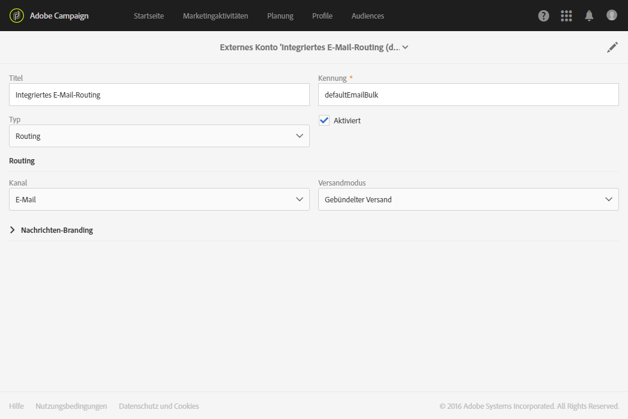Show notifications via the bell icon
The width and height of the screenshot is (628, 419).
[x=589, y=16]
